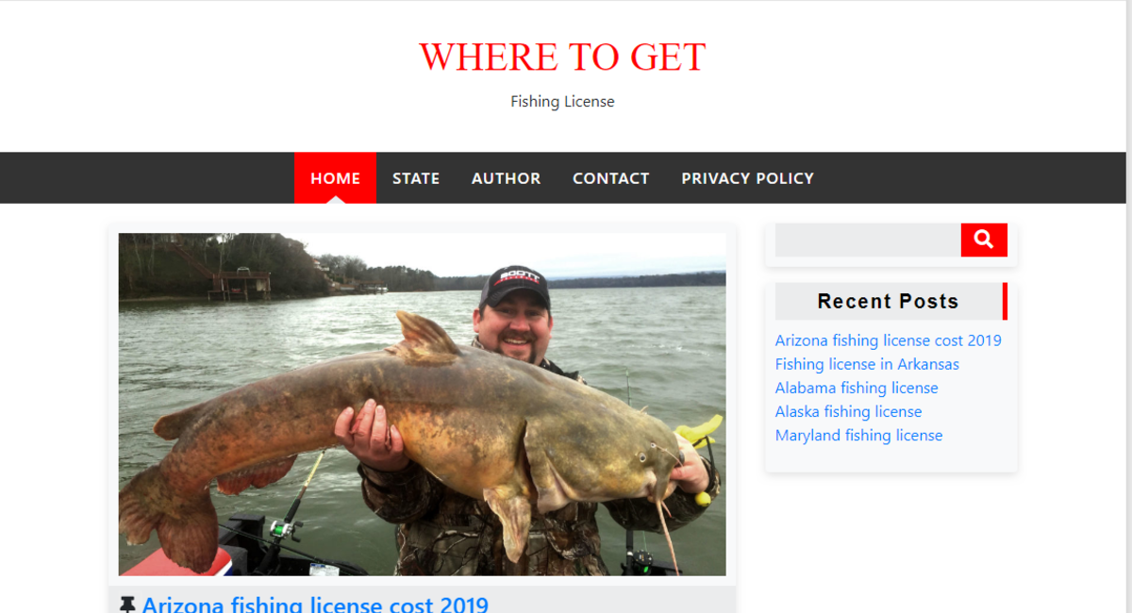The height and width of the screenshot is (613, 1132).
Task: Click the red search magnifier button
Action: pyautogui.click(x=984, y=240)
